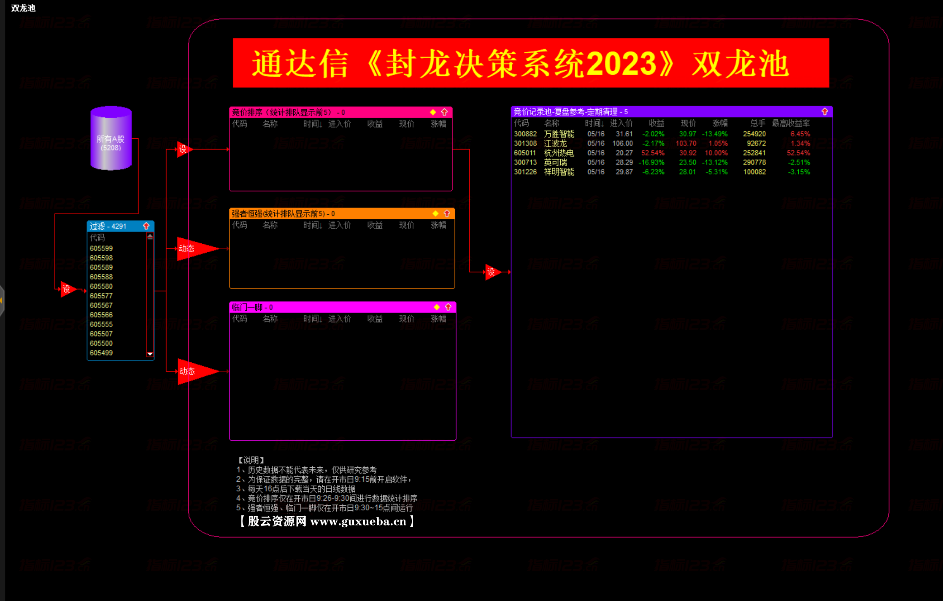Collapse the 强者恒强 panel via its arrow
This screenshot has height=601, width=943.
(x=446, y=213)
